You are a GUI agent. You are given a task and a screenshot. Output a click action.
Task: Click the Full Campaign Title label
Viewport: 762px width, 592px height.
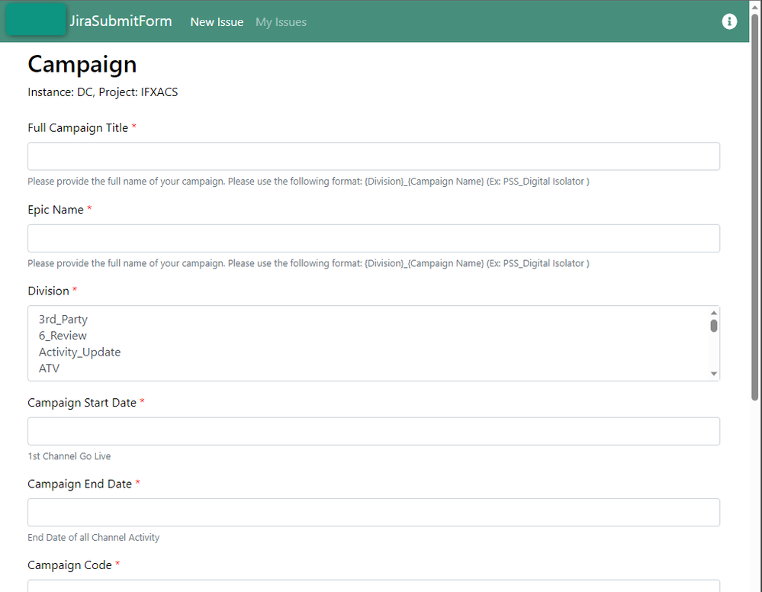click(x=78, y=128)
